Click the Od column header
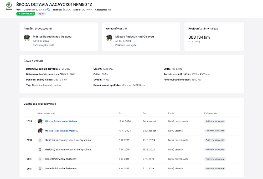The image size is (263, 179). [x=120, y=113]
